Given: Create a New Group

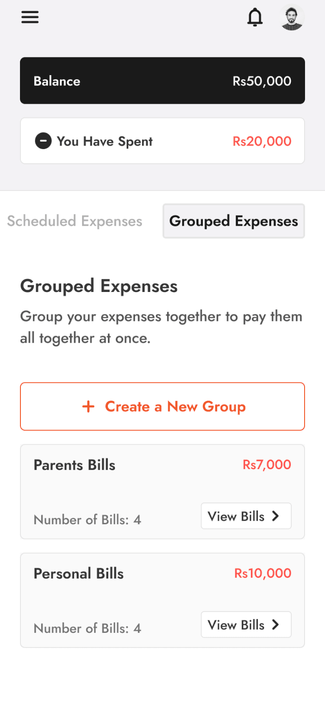Looking at the screenshot, I should click(x=162, y=406).
